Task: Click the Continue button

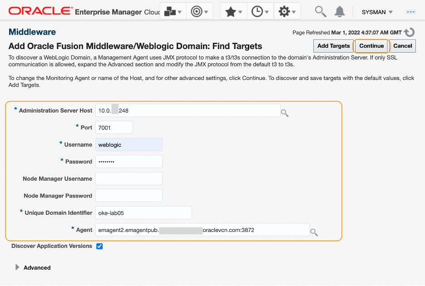Action: (371, 46)
